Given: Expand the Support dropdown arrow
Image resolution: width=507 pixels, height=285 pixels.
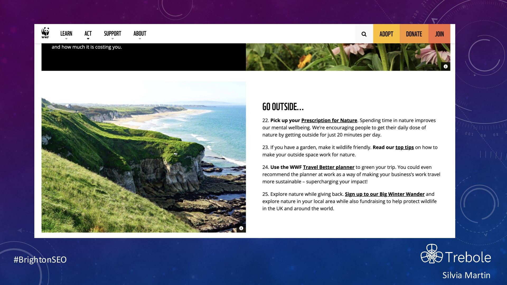Looking at the screenshot, I should pyautogui.click(x=112, y=39).
